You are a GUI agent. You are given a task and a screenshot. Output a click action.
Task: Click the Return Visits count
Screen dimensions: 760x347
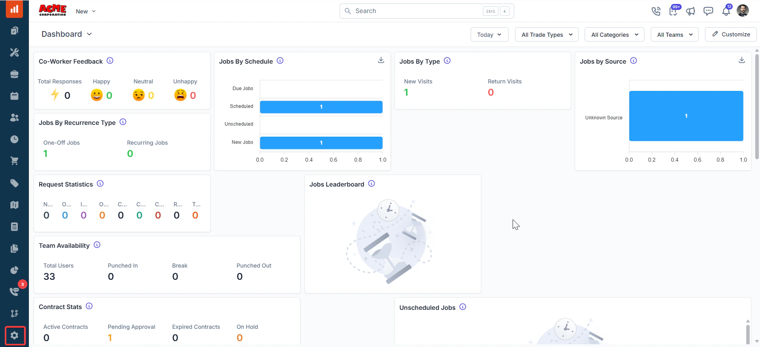(491, 92)
